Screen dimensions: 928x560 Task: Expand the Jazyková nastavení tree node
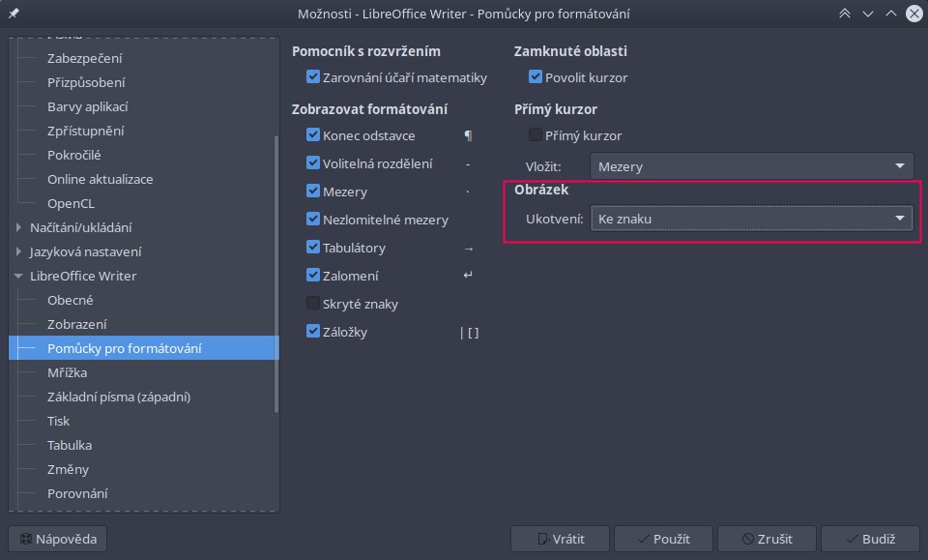click(x=18, y=251)
